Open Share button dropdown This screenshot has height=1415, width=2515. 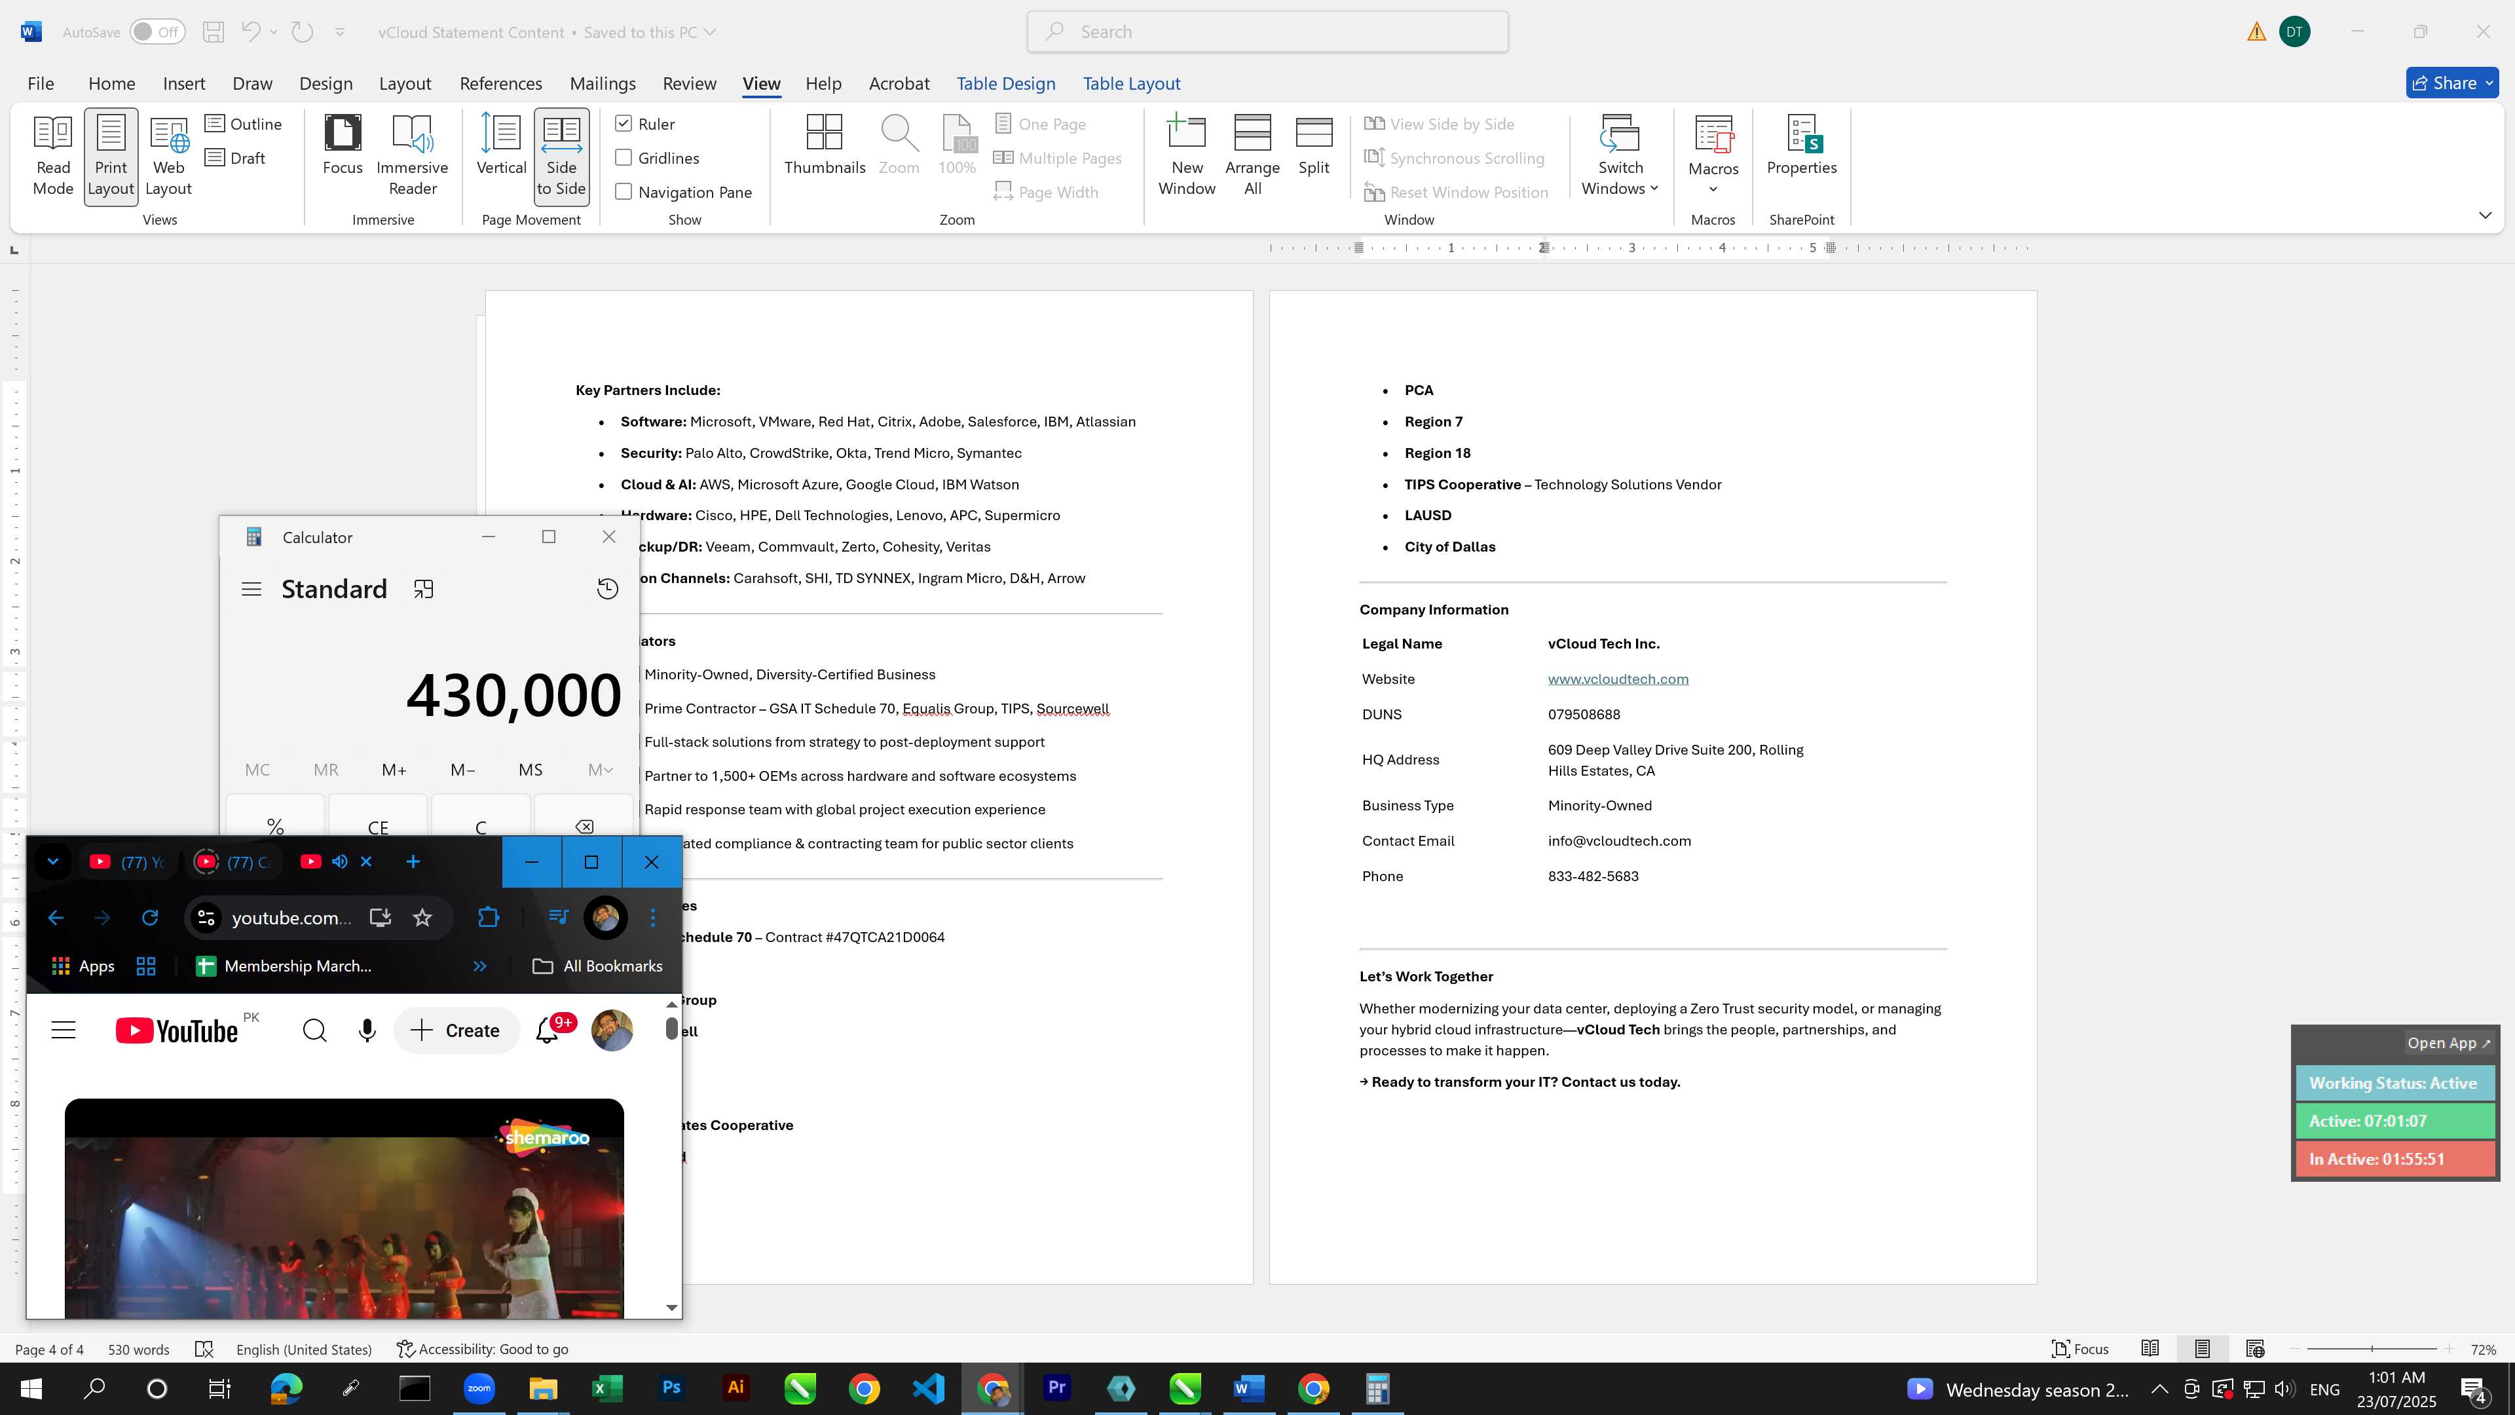(2489, 83)
